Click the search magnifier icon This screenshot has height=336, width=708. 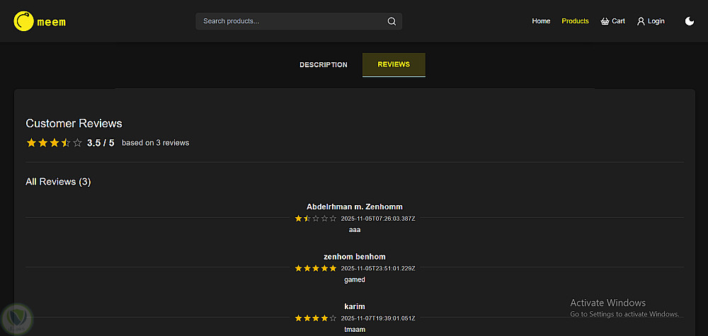[392, 21]
